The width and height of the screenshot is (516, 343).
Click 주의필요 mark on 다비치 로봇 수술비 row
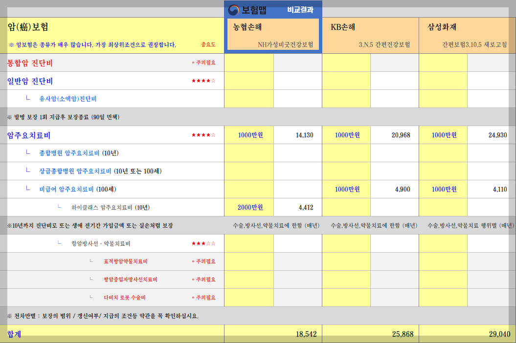click(x=203, y=298)
